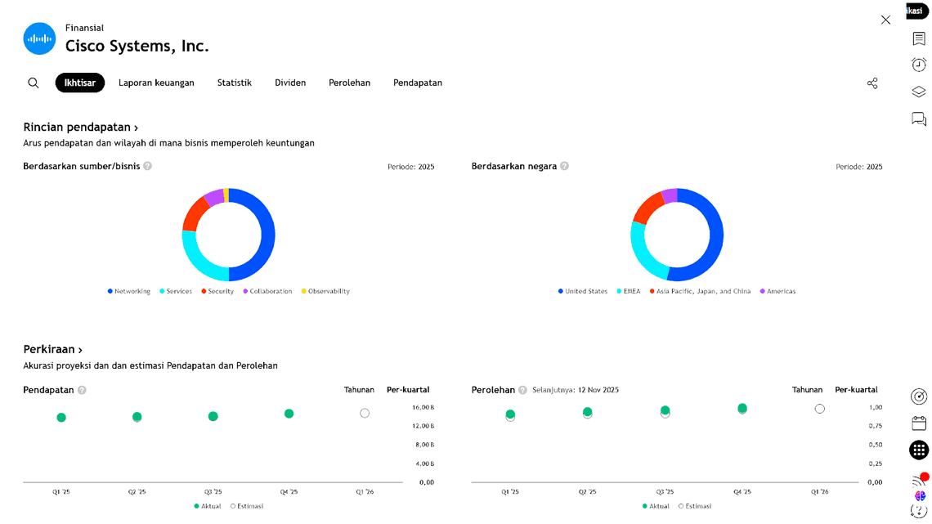
Task: Click the search magnifier icon
Action: [x=34, y=83]
